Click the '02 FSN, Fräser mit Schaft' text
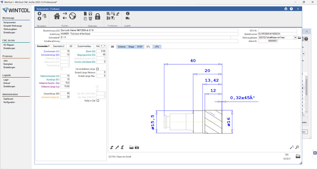 (120, 157)
